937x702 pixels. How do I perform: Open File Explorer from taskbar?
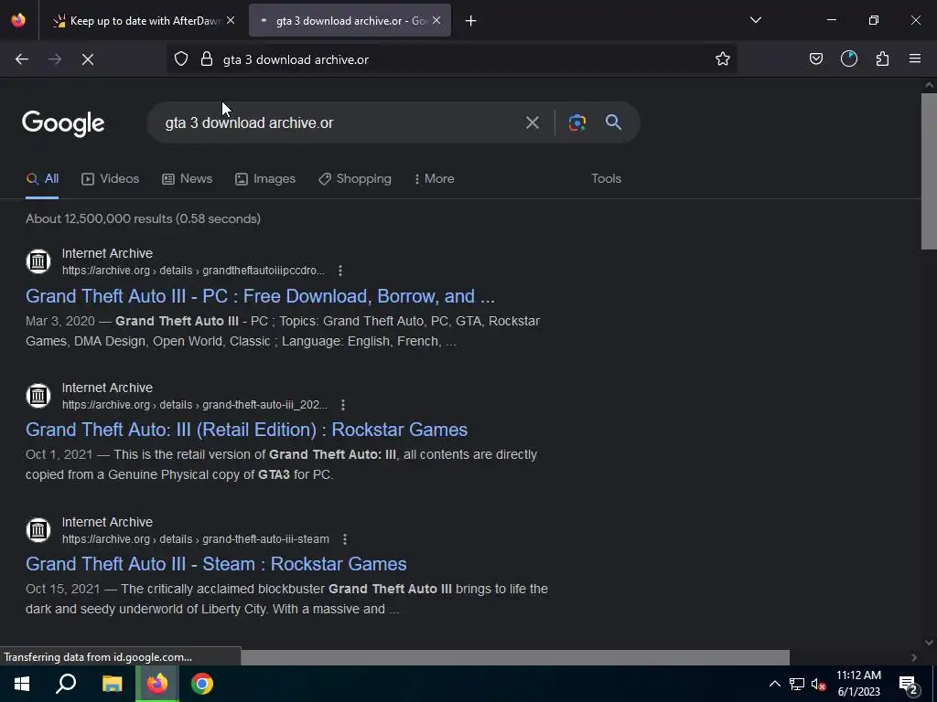tap(112, 684)
